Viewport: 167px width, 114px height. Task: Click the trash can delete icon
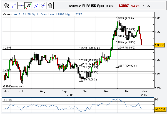click(50, 5)
